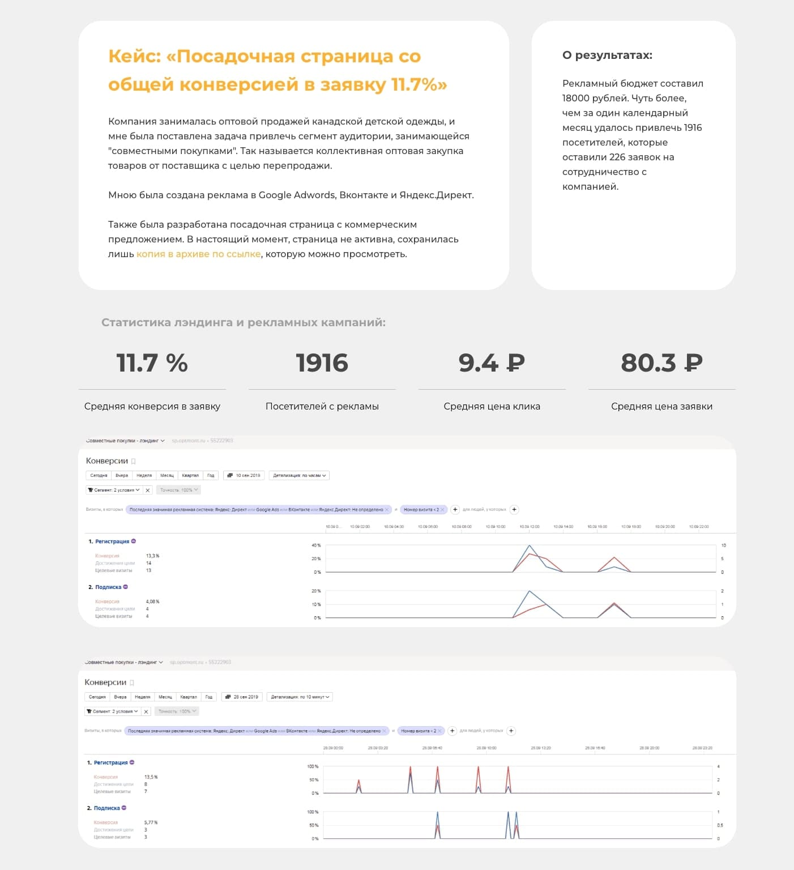Expand the 'Точность: 100%' dropdown

(177, 489)
